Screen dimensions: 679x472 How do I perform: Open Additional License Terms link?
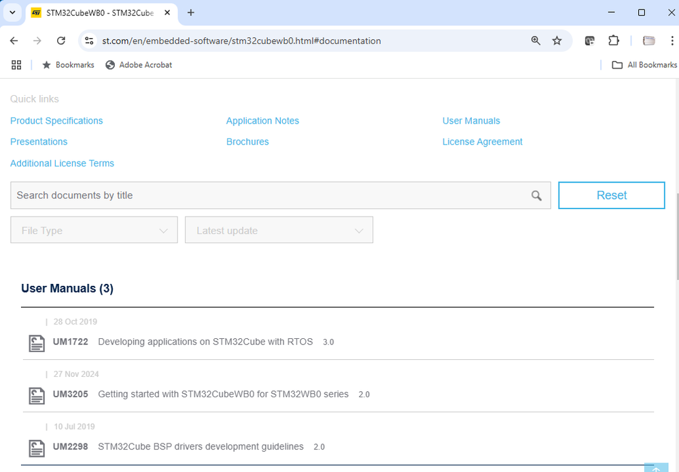(63, 163)
